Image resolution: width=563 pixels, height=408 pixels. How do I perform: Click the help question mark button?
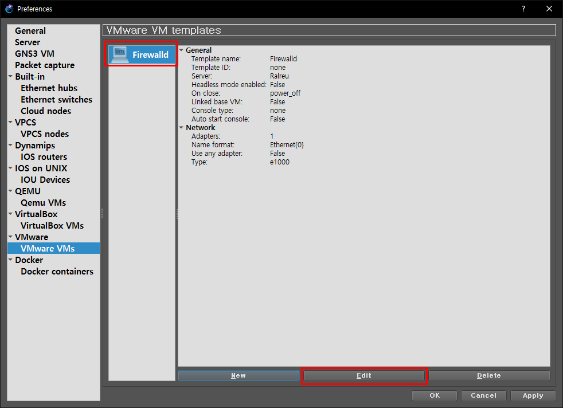click(x=523, y=9)
